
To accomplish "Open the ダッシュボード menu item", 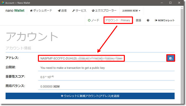I will coord(41,11).
